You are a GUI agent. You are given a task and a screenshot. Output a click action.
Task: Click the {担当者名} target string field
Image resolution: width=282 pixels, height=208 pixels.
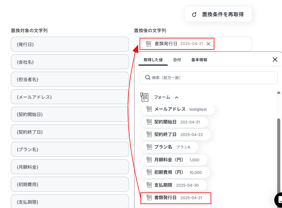[70, 79]
